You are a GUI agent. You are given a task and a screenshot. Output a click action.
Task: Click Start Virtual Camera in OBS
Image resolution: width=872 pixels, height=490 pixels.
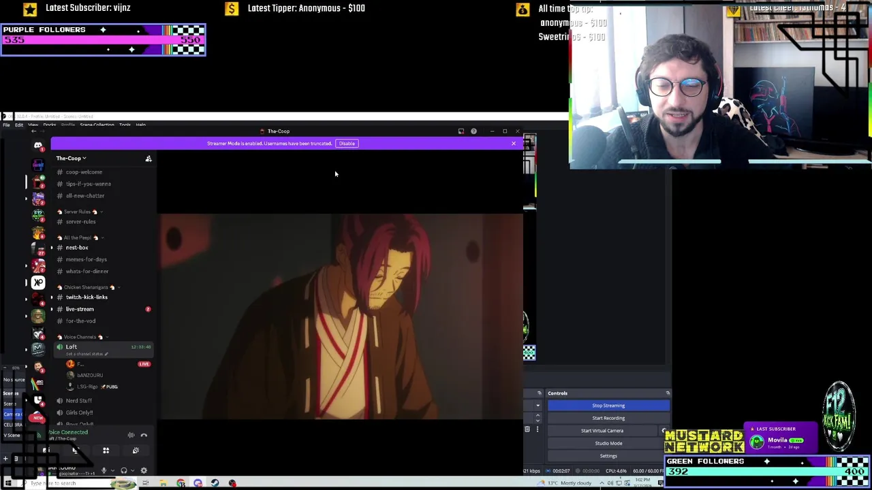point(602,431)
